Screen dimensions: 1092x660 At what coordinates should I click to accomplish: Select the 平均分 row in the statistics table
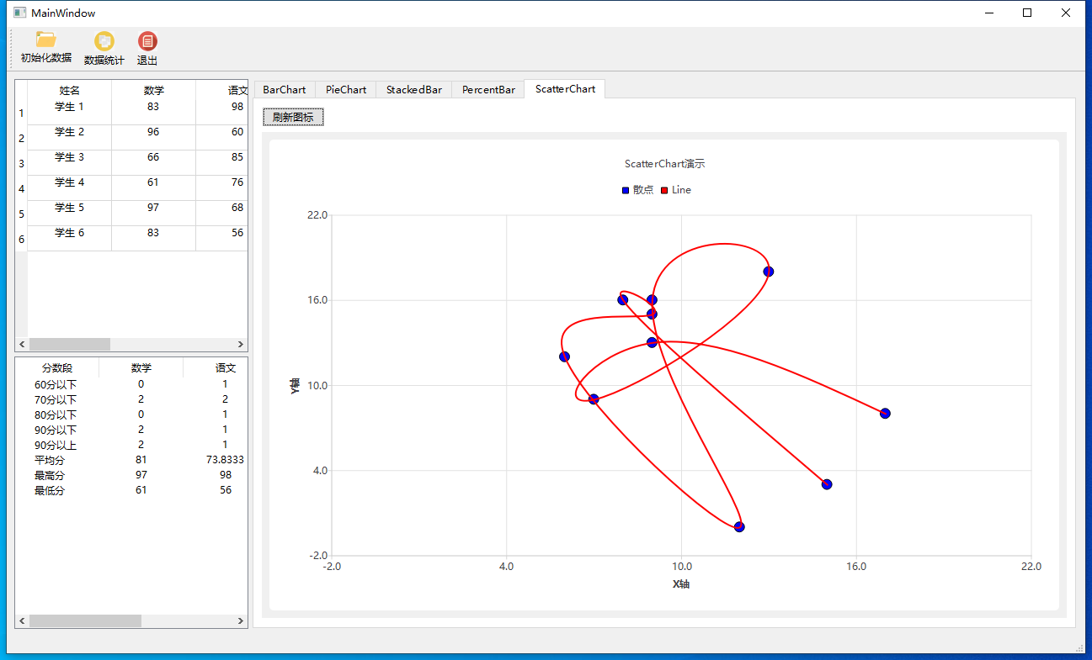(x=50, y=460)
